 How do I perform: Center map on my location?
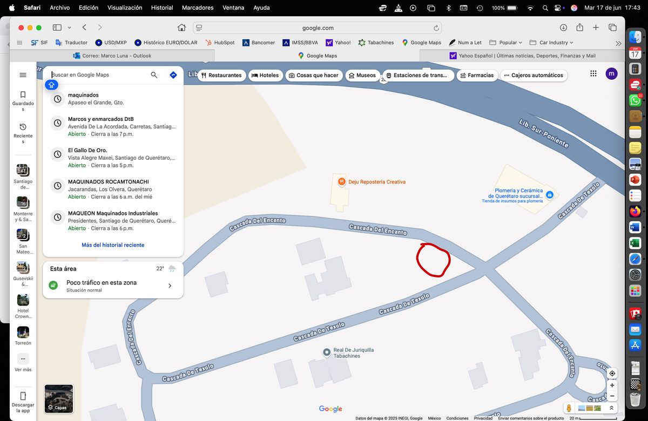pos(612,374)
